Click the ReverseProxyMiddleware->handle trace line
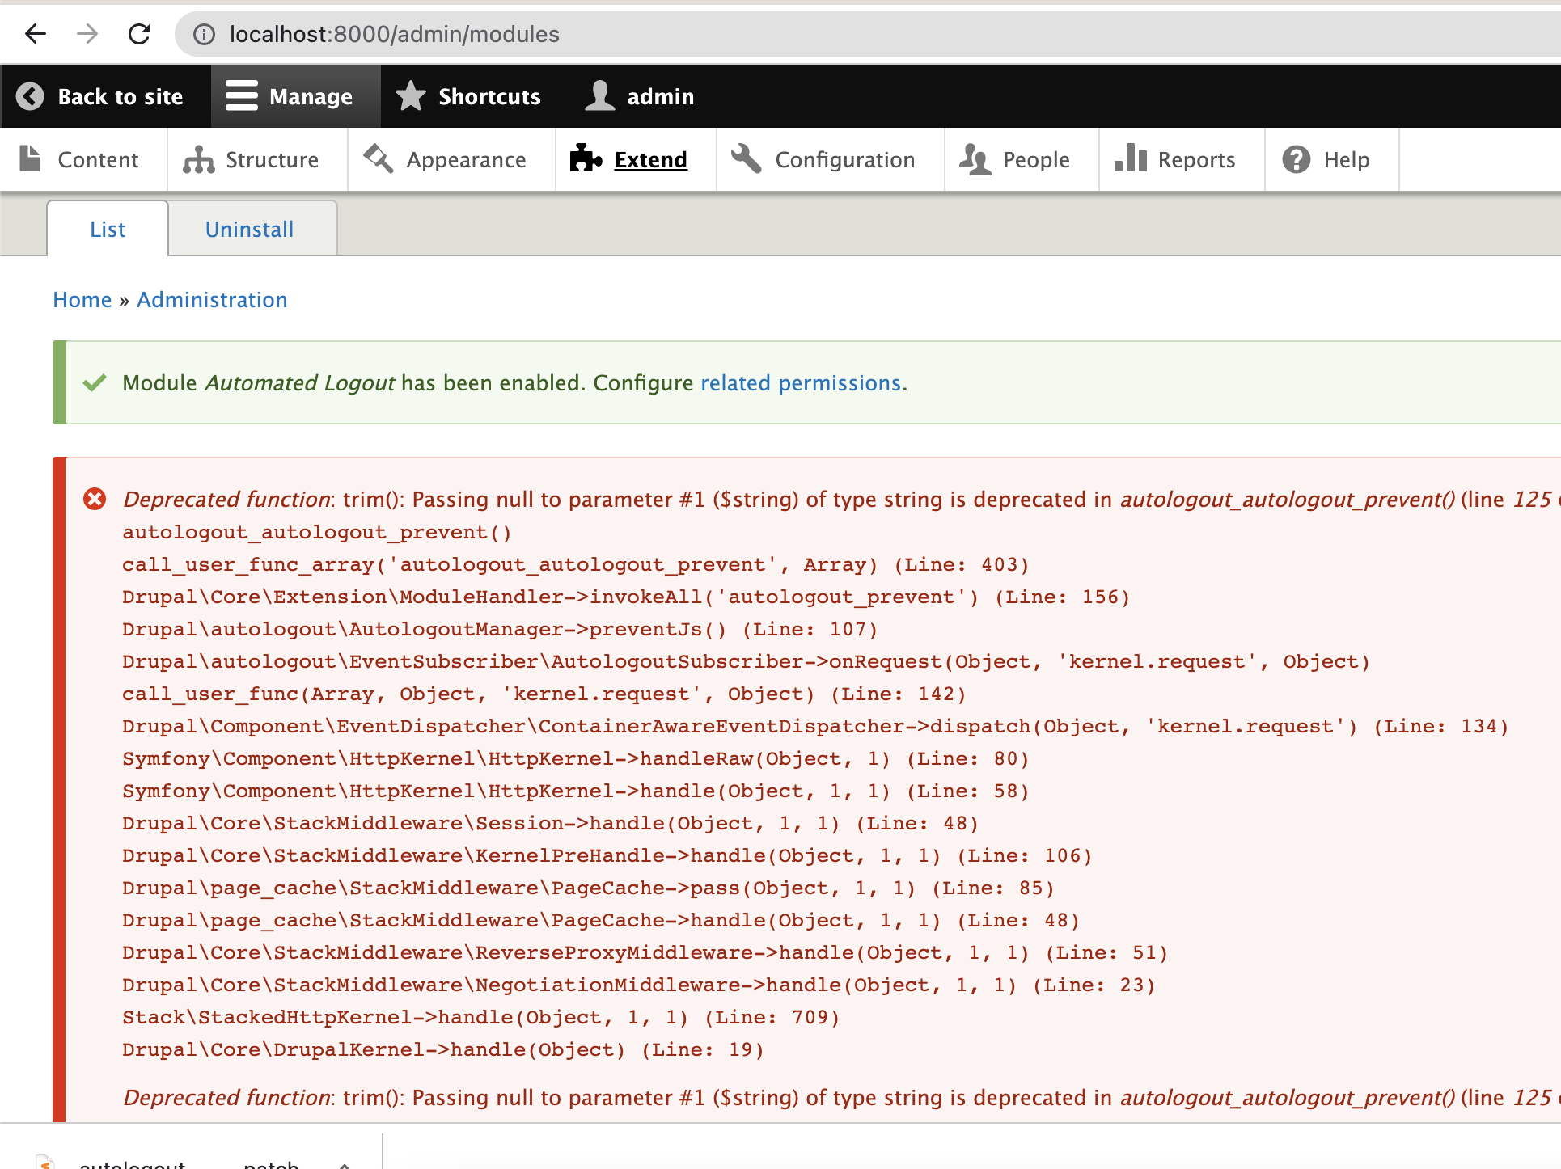This screenshot has width=1561, height=1169. pos(645,952)
